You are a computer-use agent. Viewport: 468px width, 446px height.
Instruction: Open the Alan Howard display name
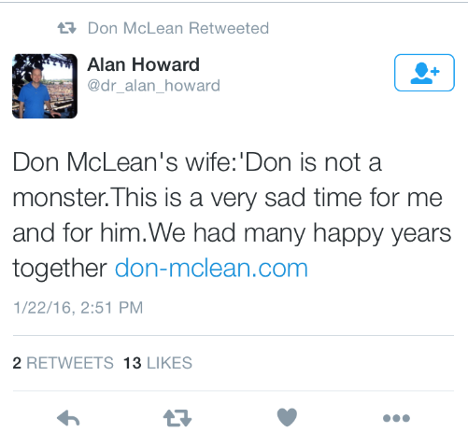tap(143, 64)
